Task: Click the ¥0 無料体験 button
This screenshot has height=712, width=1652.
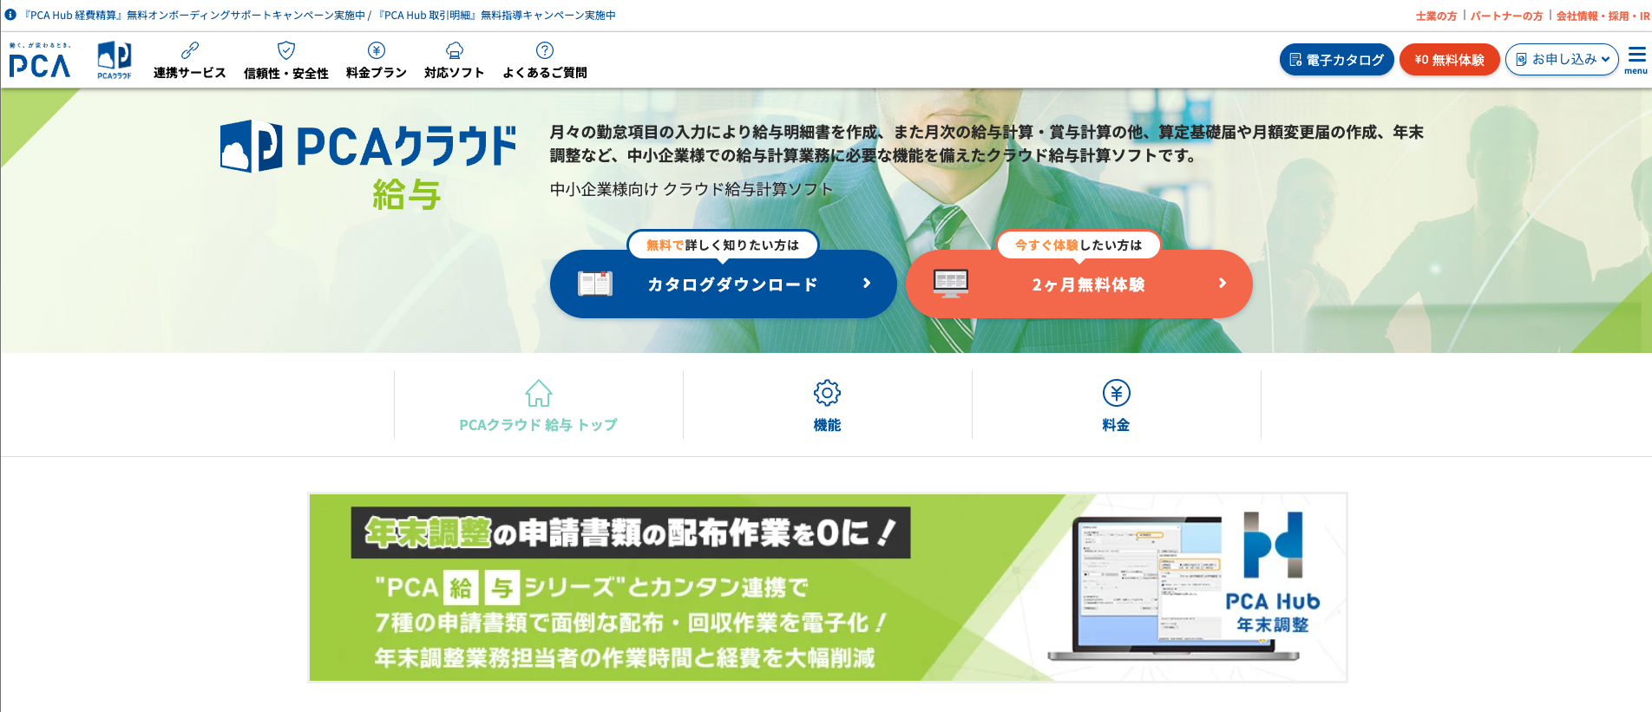Action: point(1449,60)
